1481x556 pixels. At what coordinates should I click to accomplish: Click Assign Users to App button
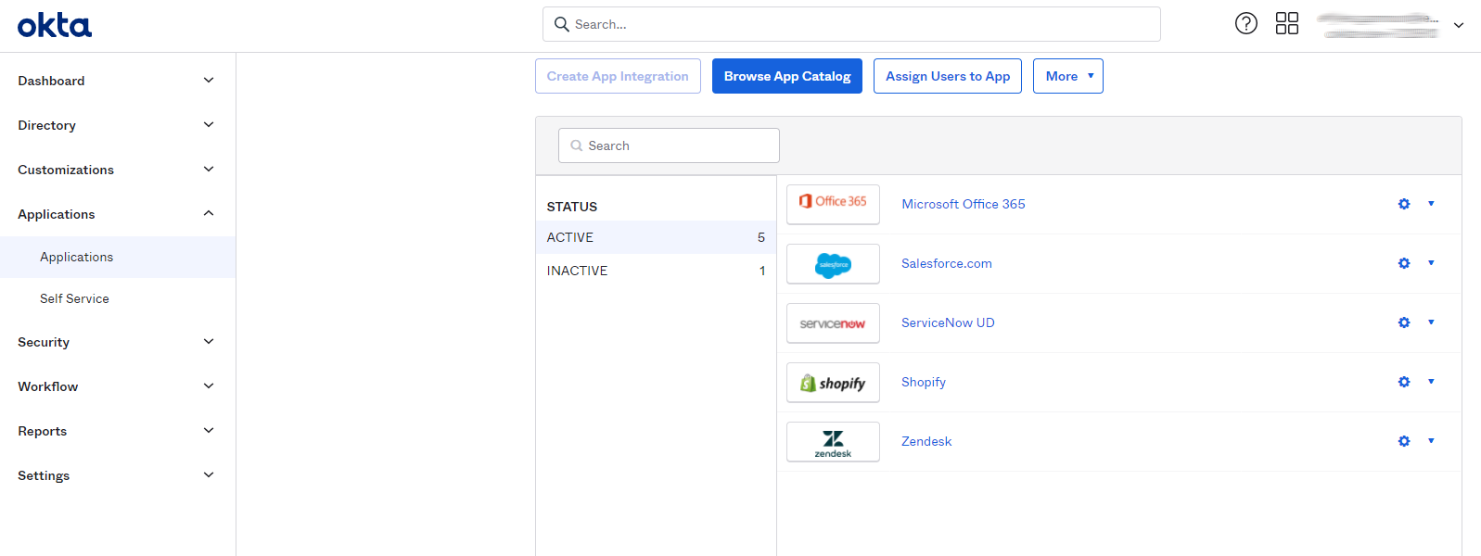947,76
